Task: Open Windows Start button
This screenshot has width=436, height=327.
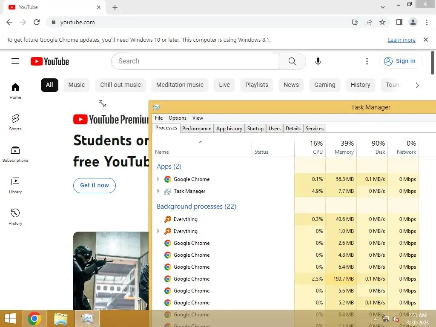Action: [10, 318]
